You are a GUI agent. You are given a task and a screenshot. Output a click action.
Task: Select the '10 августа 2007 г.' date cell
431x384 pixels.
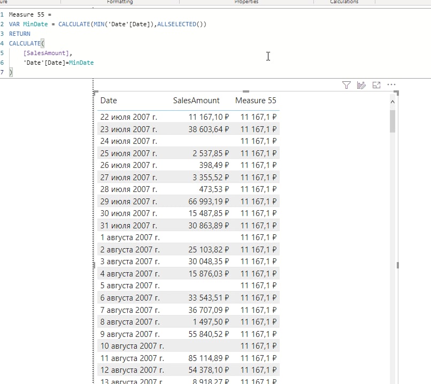(x=132, y=346)
